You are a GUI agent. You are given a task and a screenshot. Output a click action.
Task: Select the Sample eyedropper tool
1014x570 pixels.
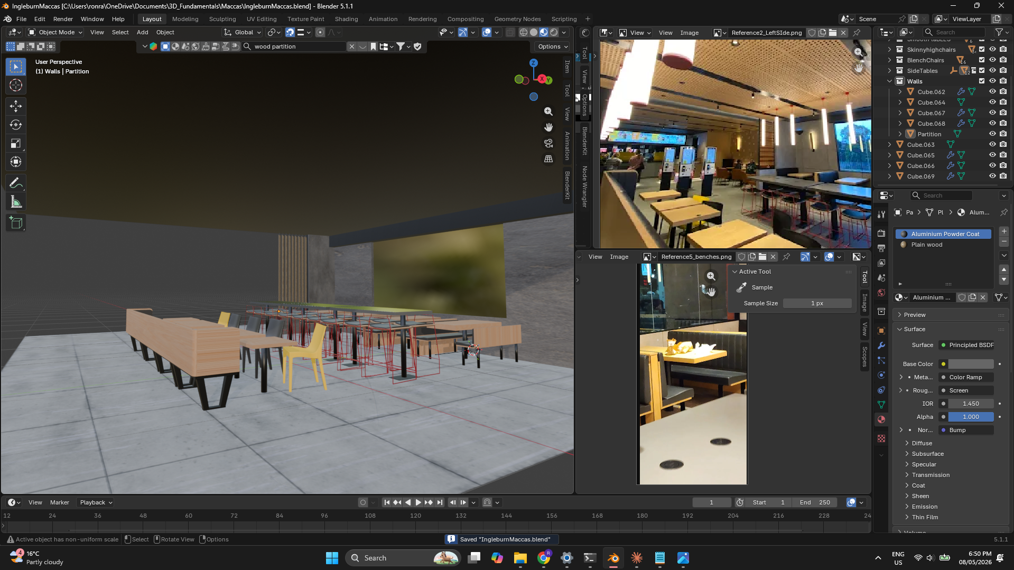point(742,287)
